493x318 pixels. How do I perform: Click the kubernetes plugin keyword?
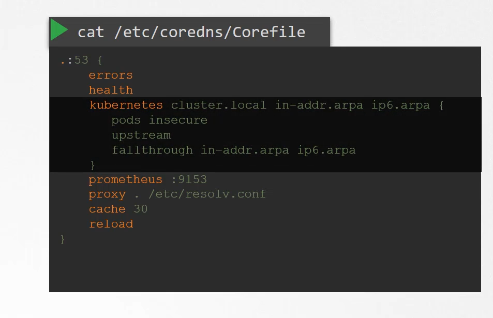coord(126,105)
